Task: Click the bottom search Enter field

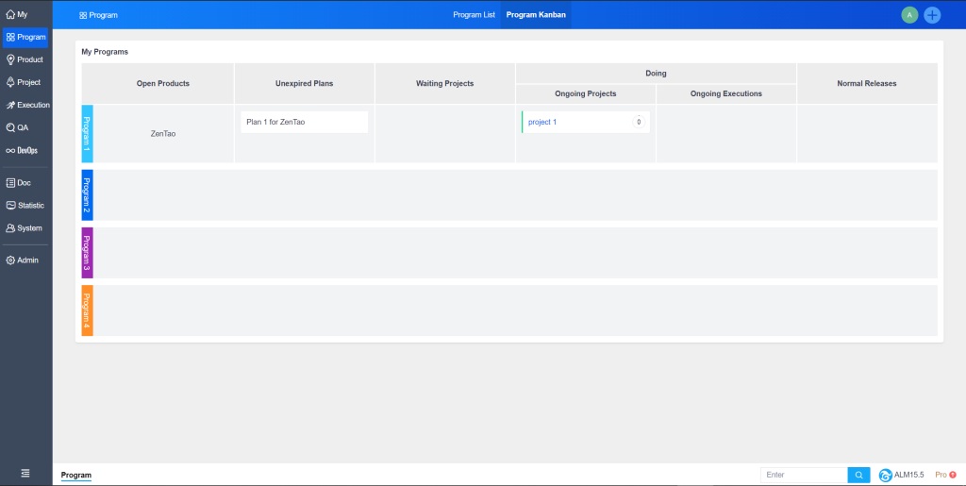Action: [x=804, y=476]
